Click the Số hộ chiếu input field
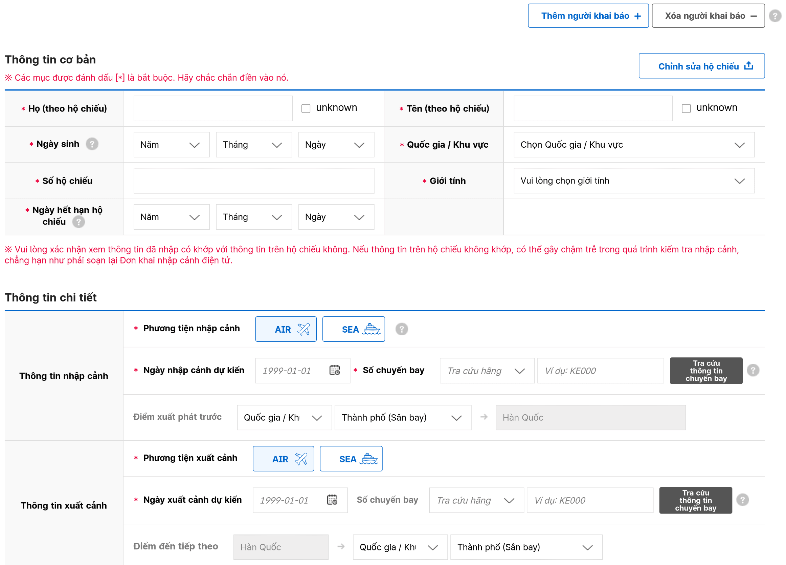This screenshot has width=786, height=565. (x=254, y=181)
